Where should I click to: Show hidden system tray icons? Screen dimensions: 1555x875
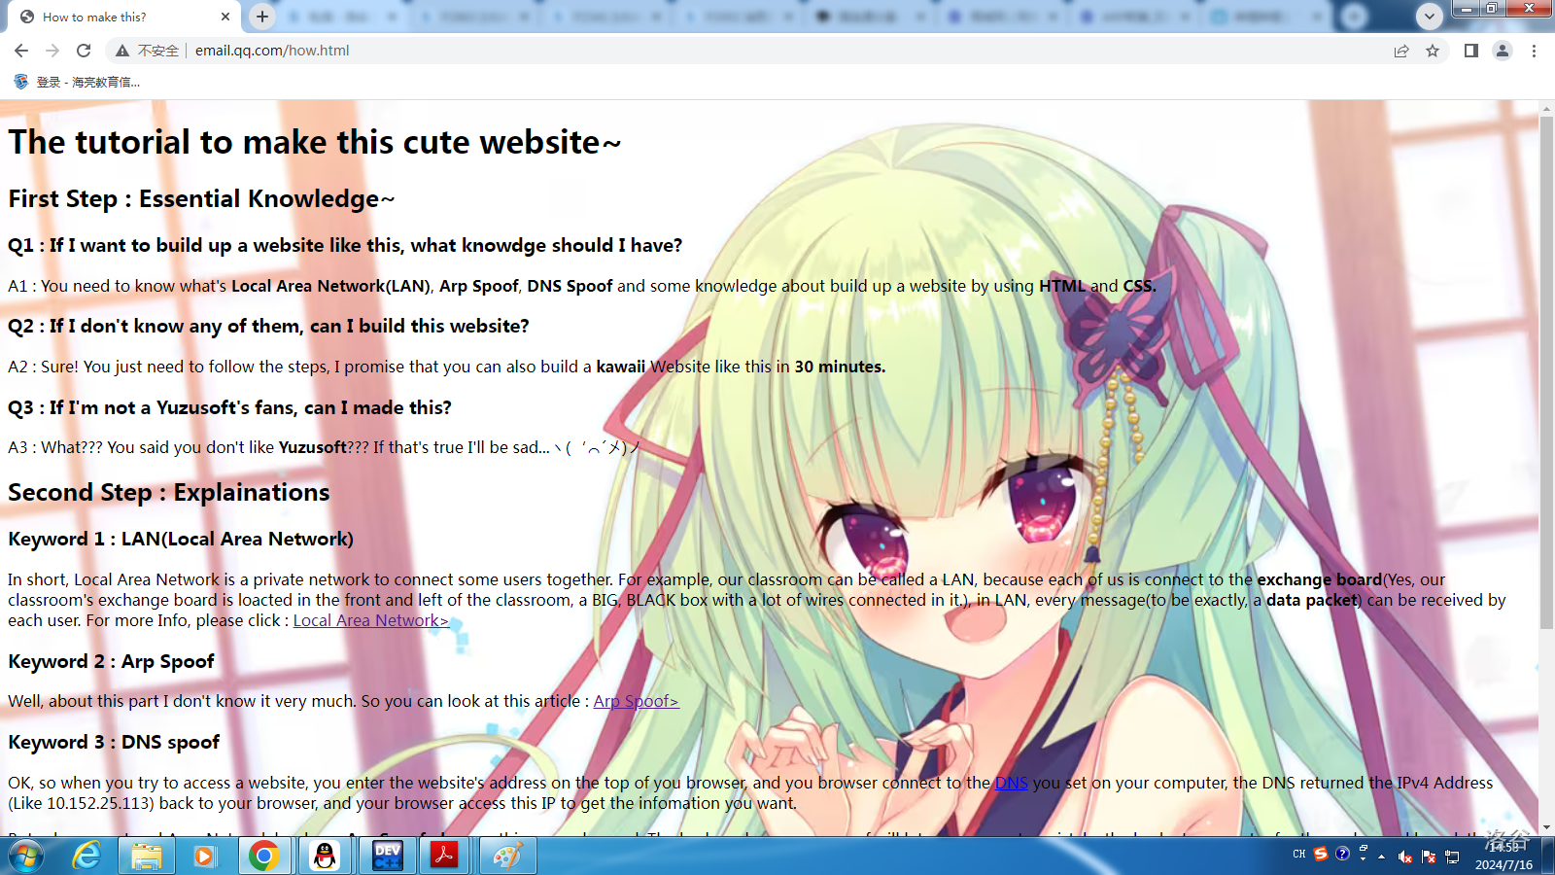click(x=1381, y=857)
